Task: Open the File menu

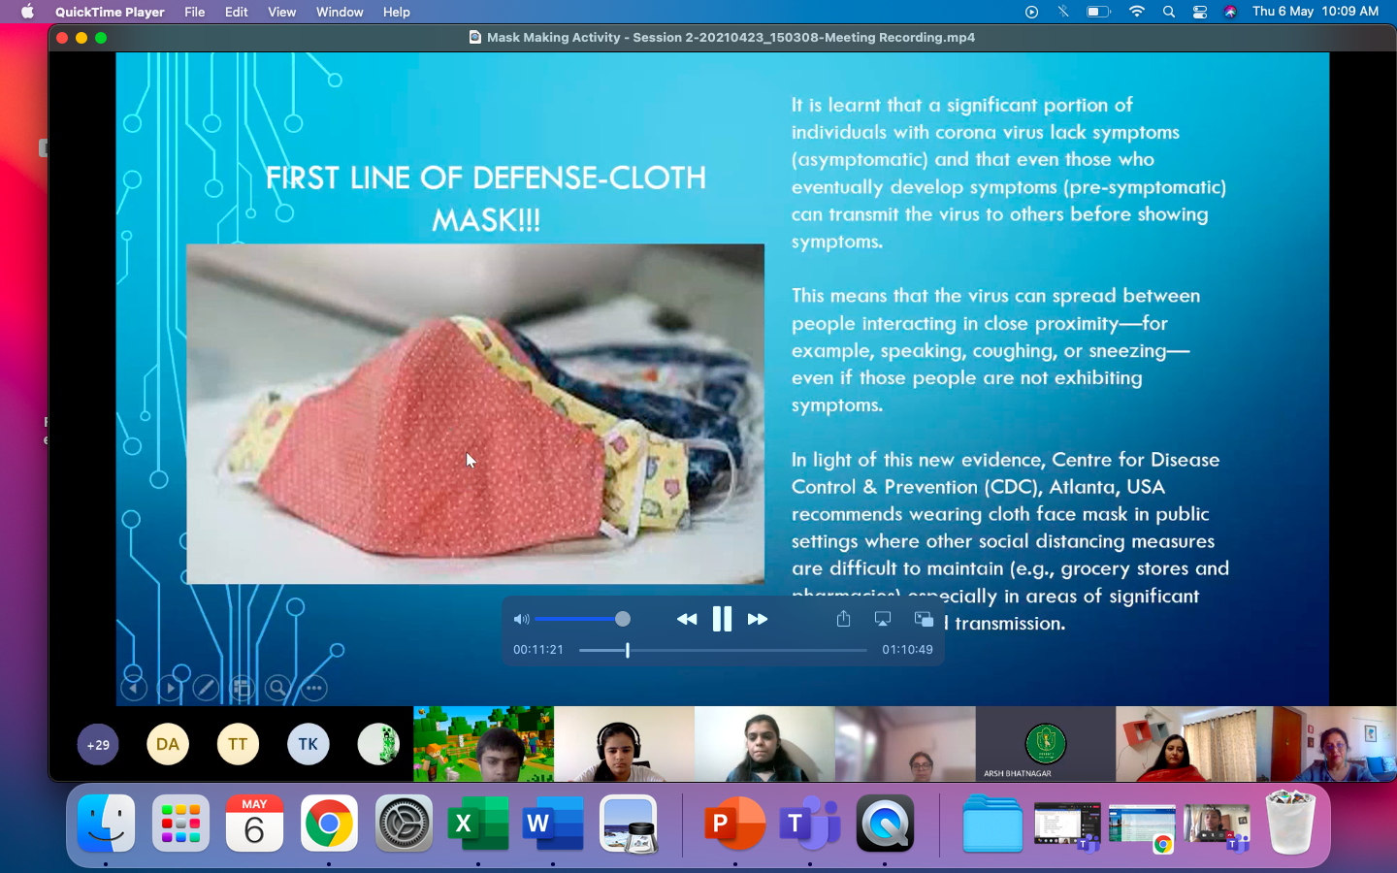Action: click(195, 12)
